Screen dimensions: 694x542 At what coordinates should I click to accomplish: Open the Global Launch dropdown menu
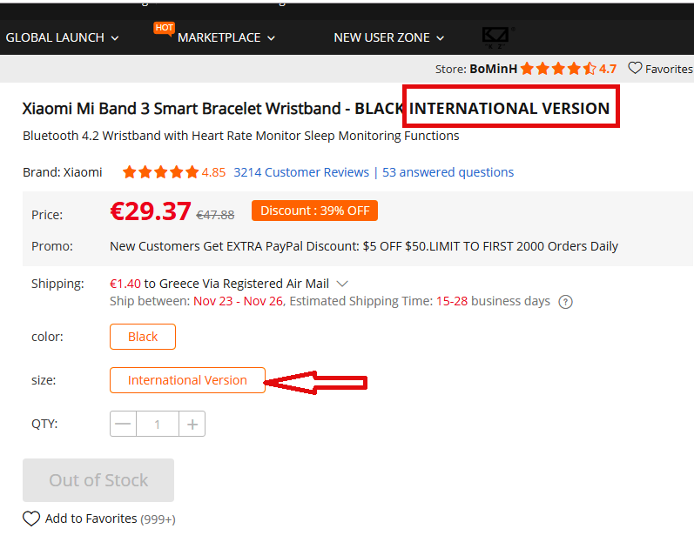[62, 37]
